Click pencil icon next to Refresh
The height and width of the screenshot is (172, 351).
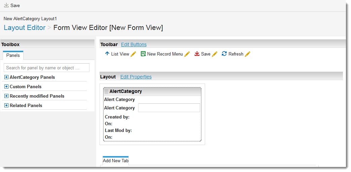pyautogui.click(x=247, y=54)
